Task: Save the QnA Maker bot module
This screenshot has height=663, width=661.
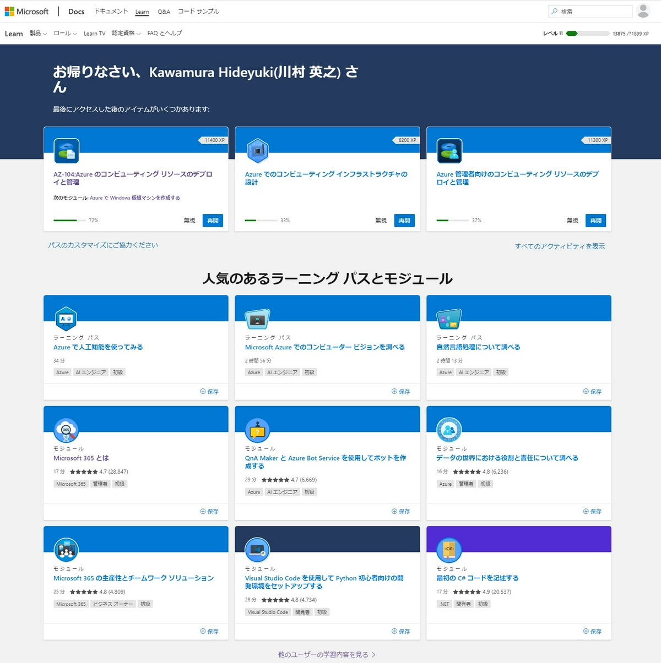Action: (x=401, y=512)
